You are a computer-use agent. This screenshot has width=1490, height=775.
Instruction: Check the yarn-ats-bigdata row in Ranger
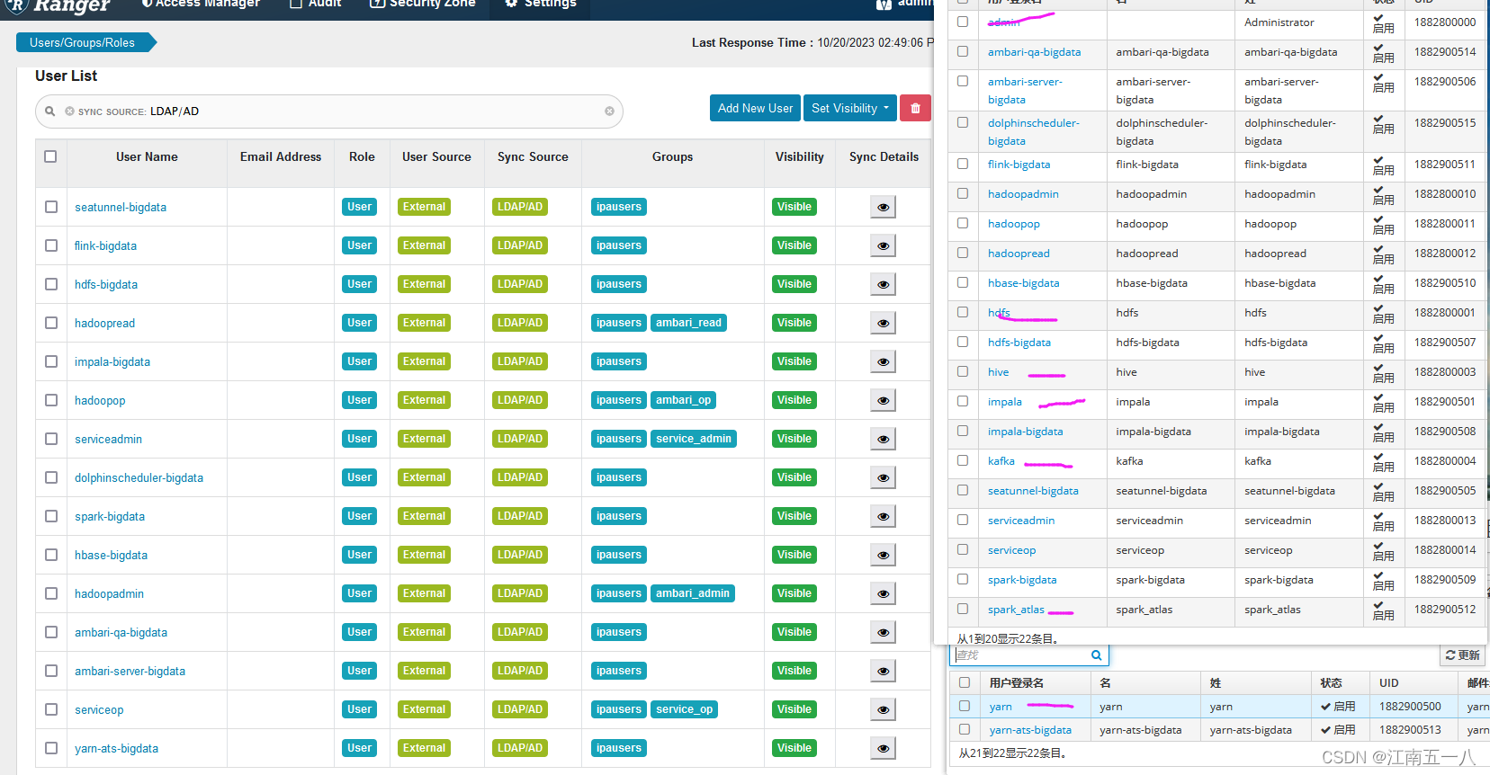(51, 748)
